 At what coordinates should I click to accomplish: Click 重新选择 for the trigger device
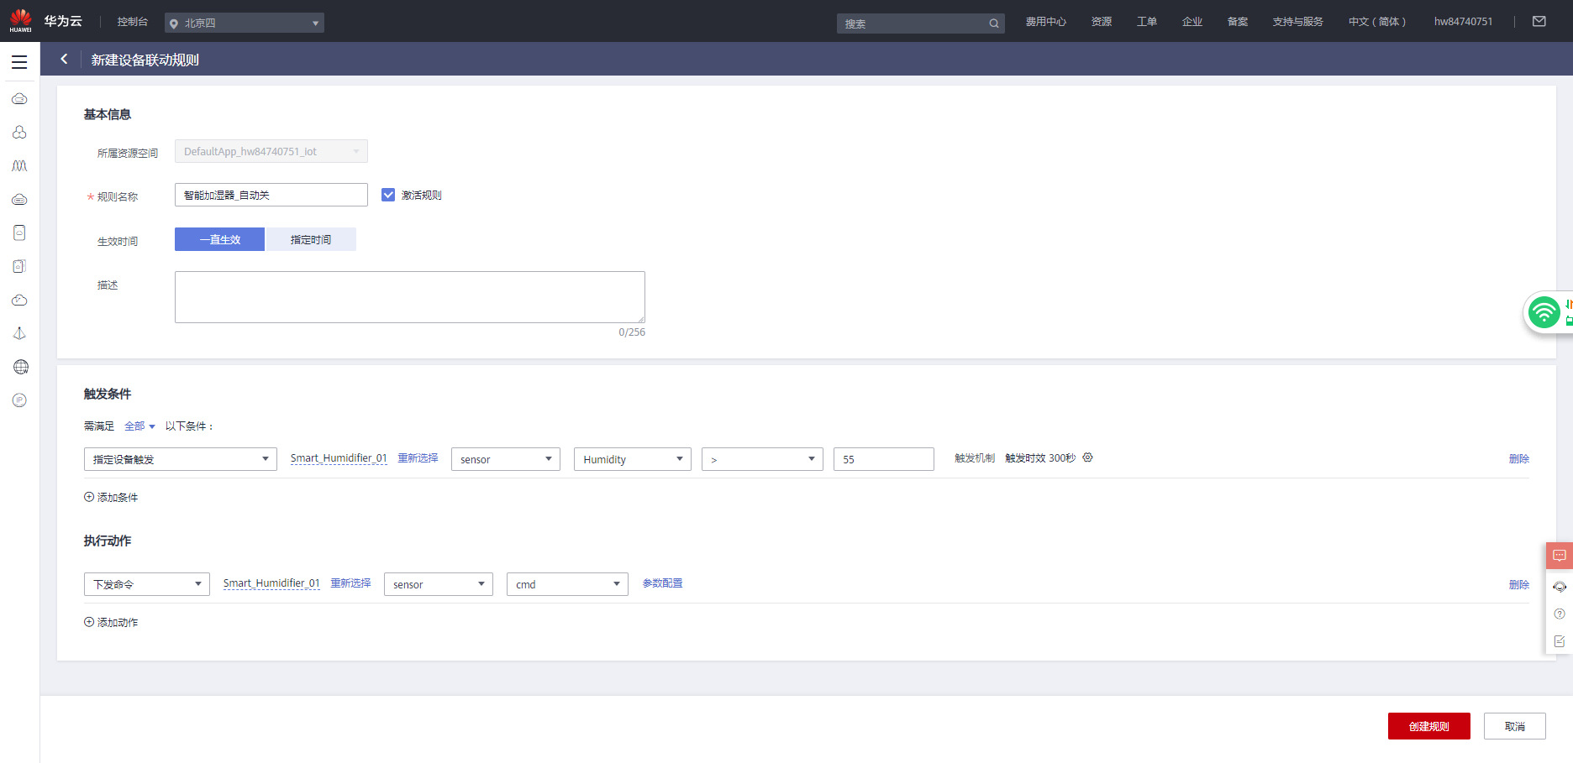[418, 458]
